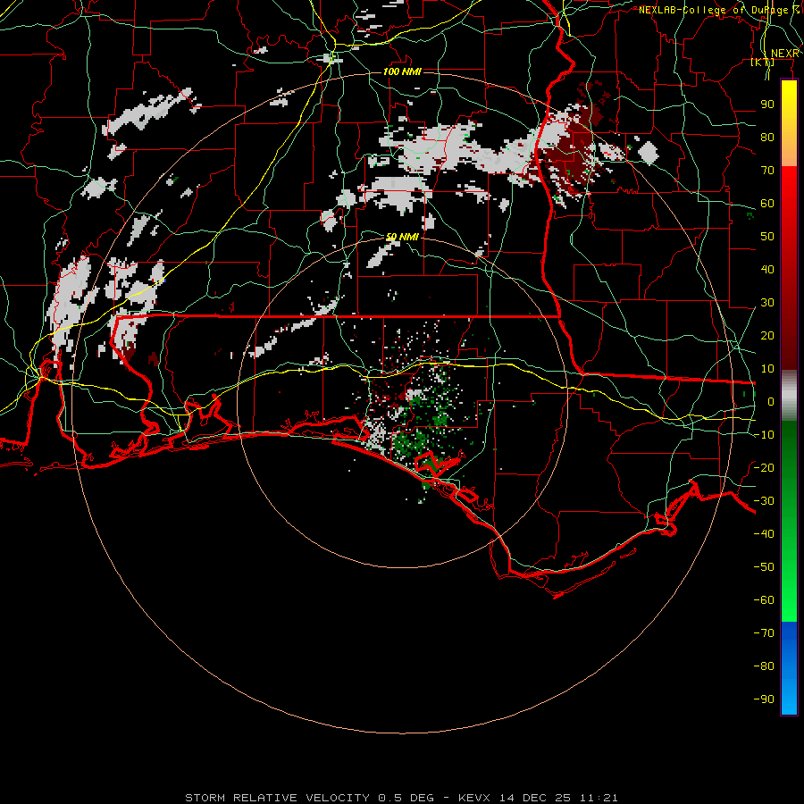The width and height of the screenshot is (804, 804).
Task: Click the 60 value on velocity scale
Action: [767, 204]
